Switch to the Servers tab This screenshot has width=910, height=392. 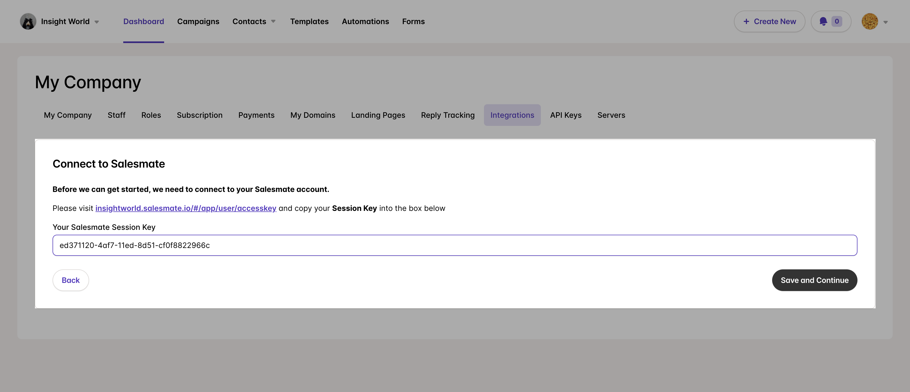tap(611, 115)
